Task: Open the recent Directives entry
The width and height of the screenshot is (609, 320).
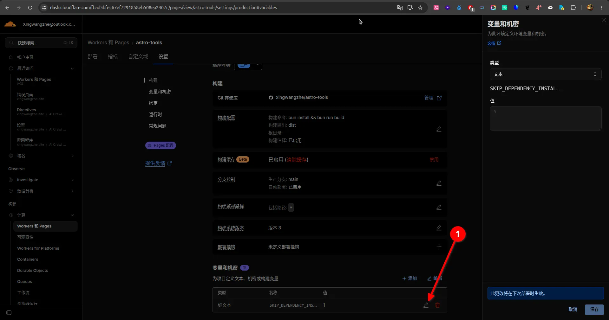Action: (x=41, y=112)
